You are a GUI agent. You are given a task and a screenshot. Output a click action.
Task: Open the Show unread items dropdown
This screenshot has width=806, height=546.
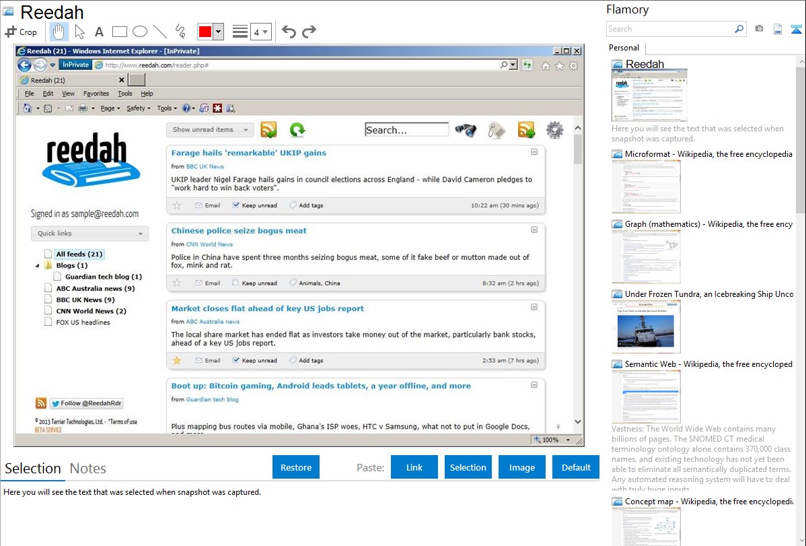point(210,130)
